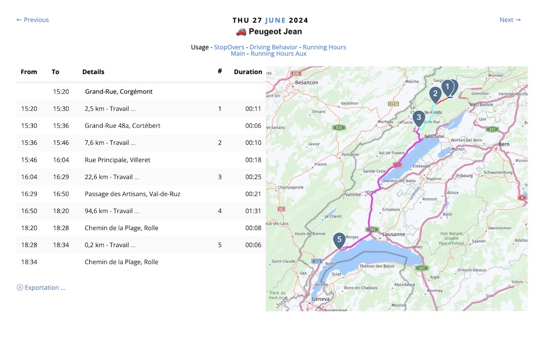Click the # column header

click(x=219, y=71)
